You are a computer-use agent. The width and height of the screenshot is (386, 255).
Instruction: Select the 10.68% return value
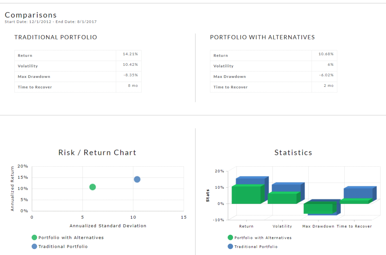(326, 54)
